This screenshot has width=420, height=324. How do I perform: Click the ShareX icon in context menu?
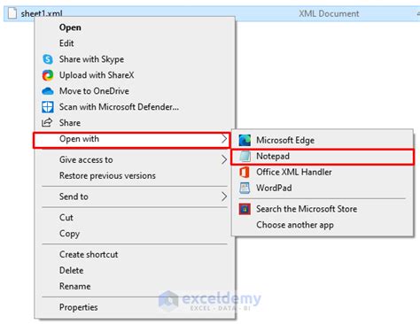48,75
